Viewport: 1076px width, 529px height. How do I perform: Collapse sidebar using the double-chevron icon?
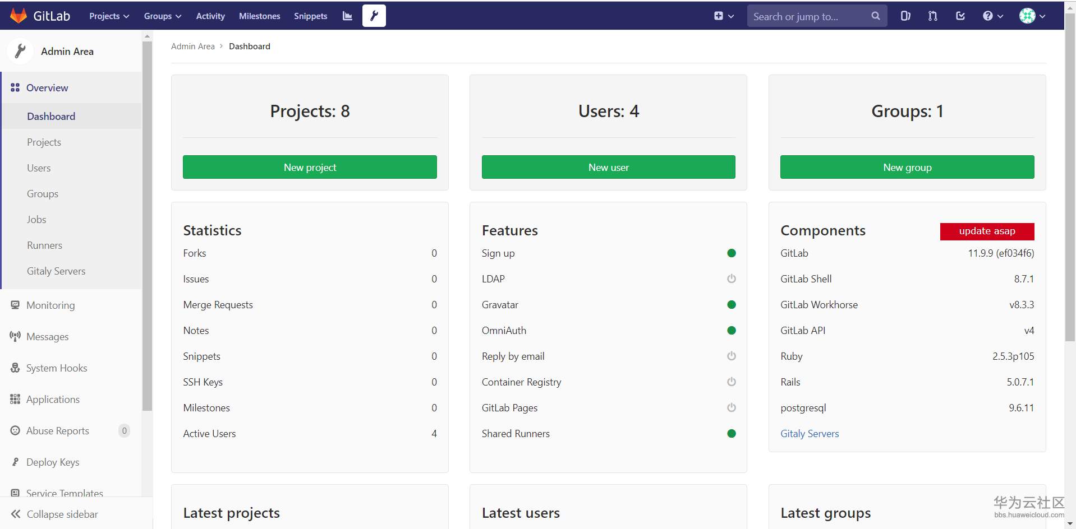(16, 514)
